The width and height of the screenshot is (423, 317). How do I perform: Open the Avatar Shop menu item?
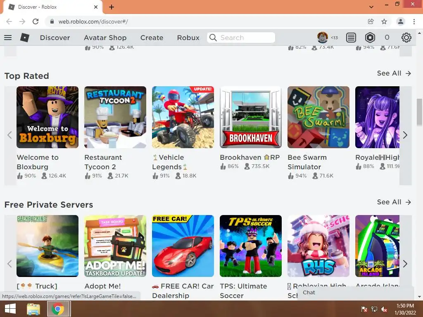105,38
